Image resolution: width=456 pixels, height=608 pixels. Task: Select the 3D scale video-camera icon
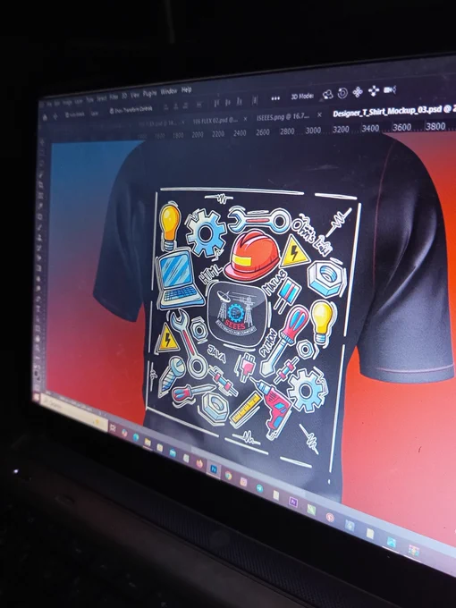[389, 90]
